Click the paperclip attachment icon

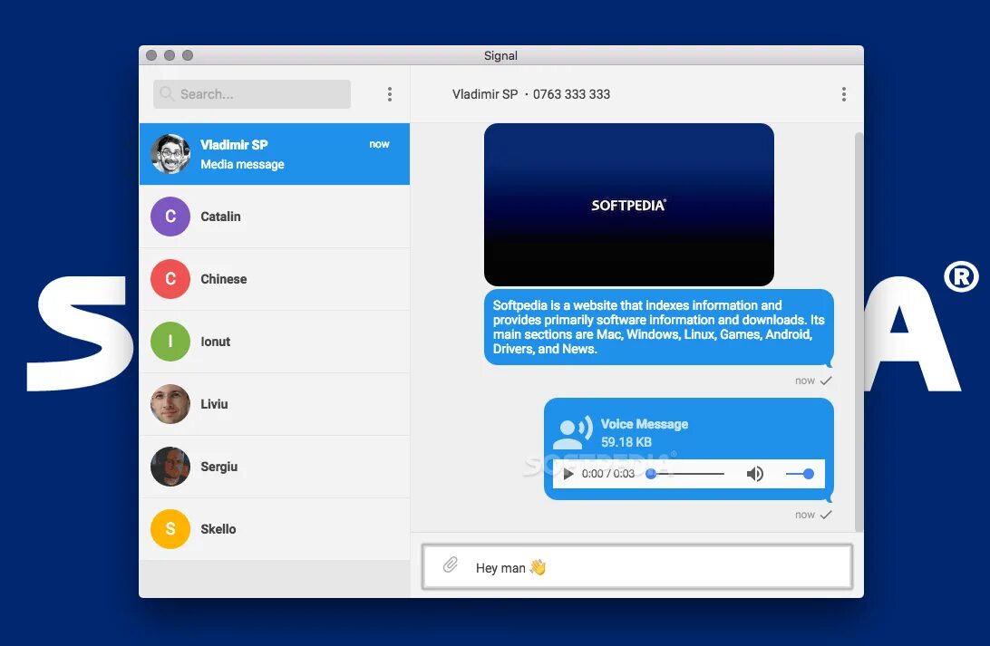[x=451, y=564]
